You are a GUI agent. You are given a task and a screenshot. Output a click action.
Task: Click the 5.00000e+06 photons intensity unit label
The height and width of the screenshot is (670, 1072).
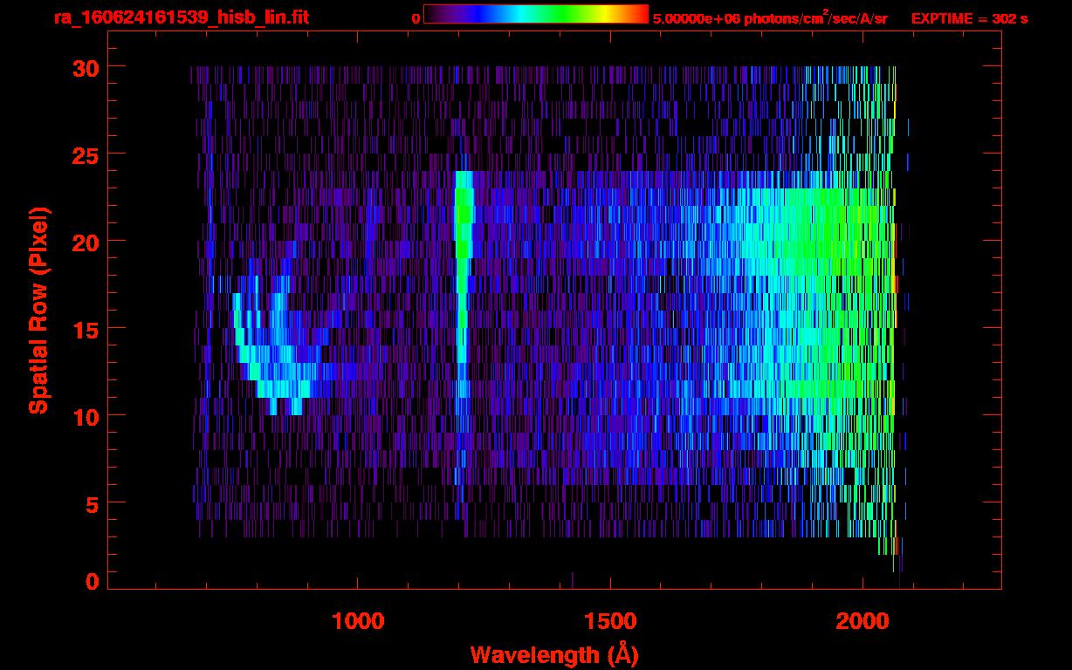pyautogui.click(x=769, y=17)
